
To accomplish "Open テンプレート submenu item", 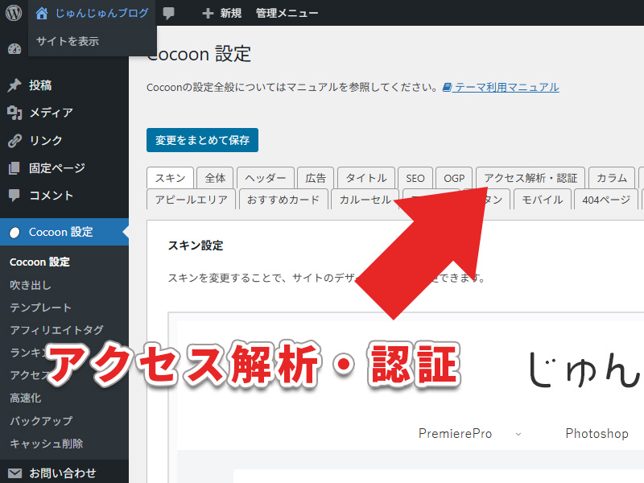I will [x=40, y=308].
